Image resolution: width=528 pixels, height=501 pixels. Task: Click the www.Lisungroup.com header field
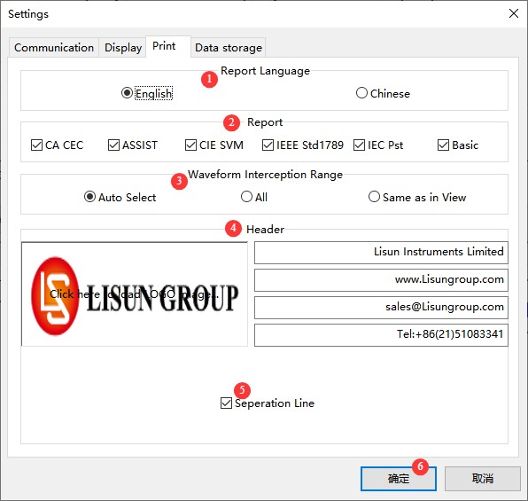pos(381,280)
